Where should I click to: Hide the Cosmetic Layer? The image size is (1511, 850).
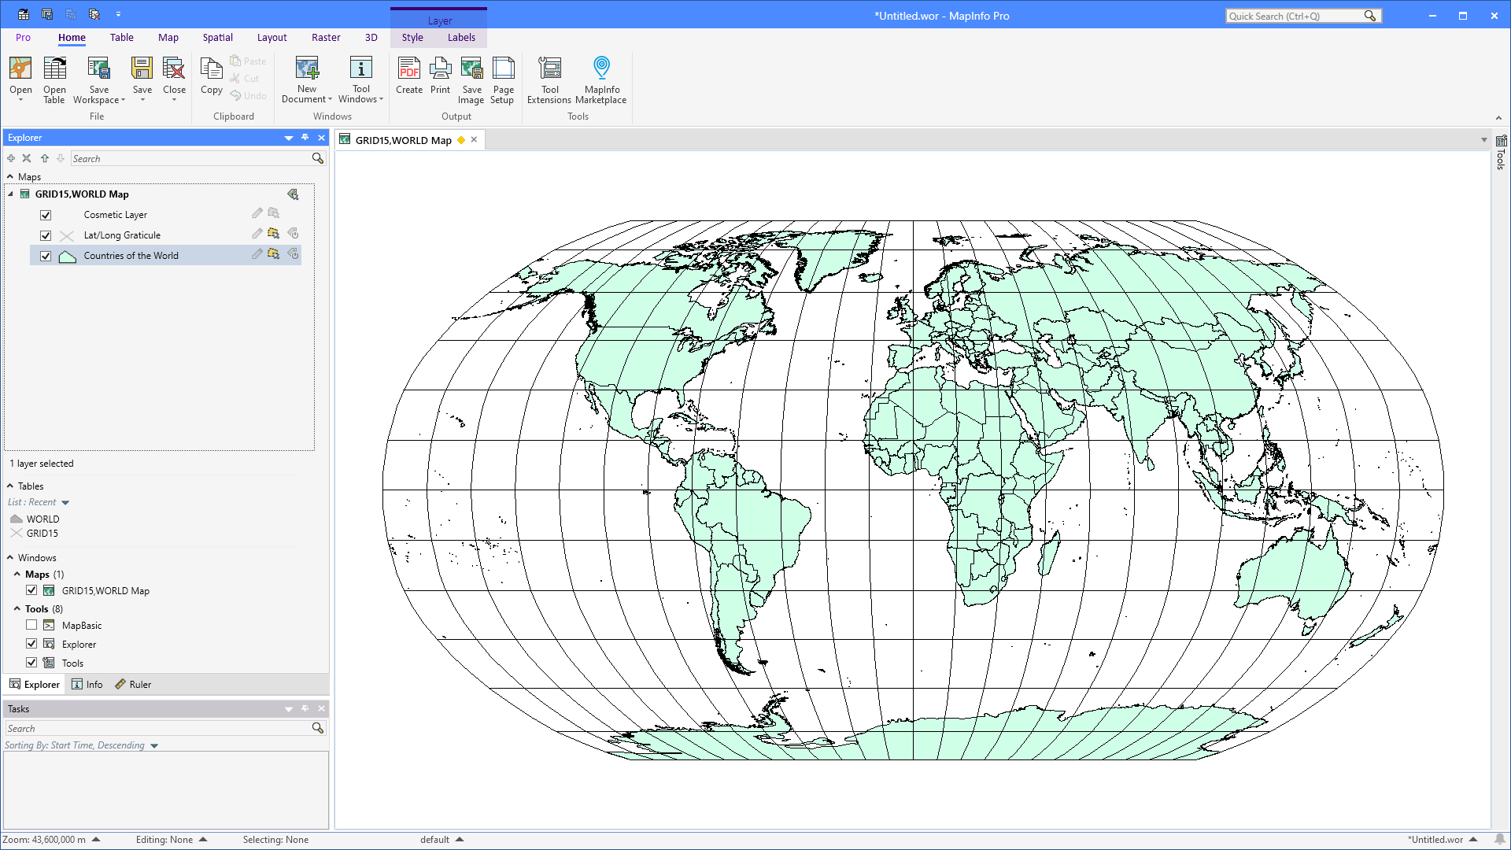[46, 214]
